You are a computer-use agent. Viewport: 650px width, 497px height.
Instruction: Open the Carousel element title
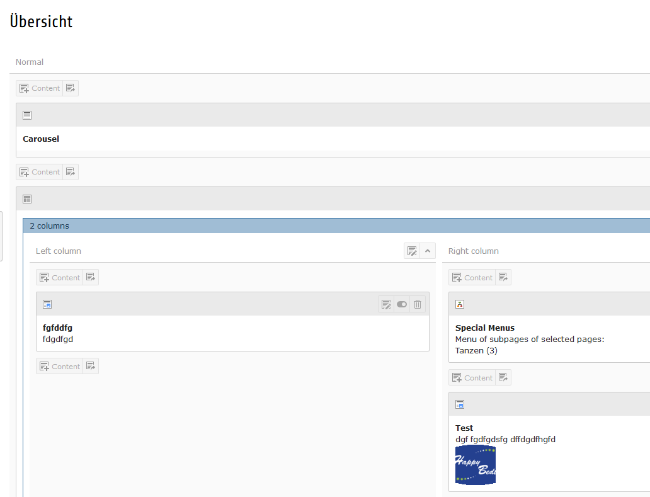tap(41, 139)
